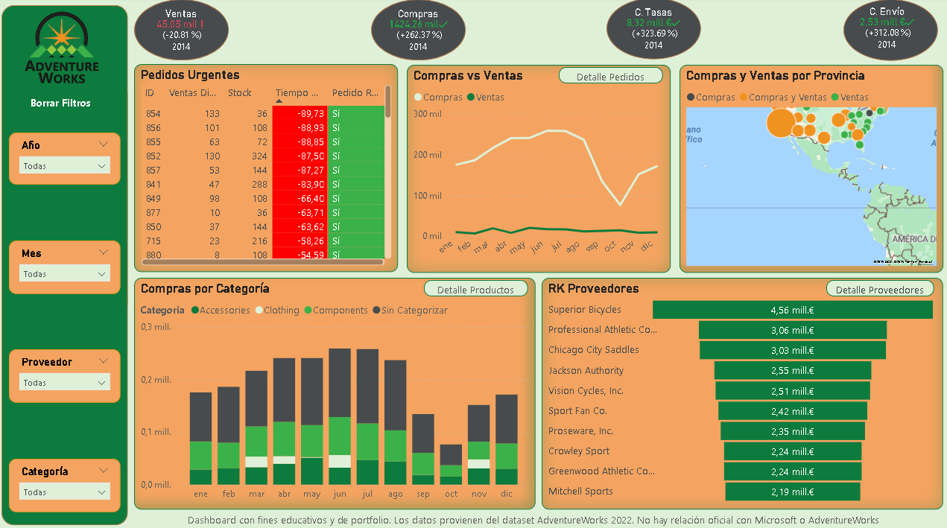Click the C. Envío KPI oval card
Image resolution: width=947 pixels, height=528 pixels.
coord(889,28)
